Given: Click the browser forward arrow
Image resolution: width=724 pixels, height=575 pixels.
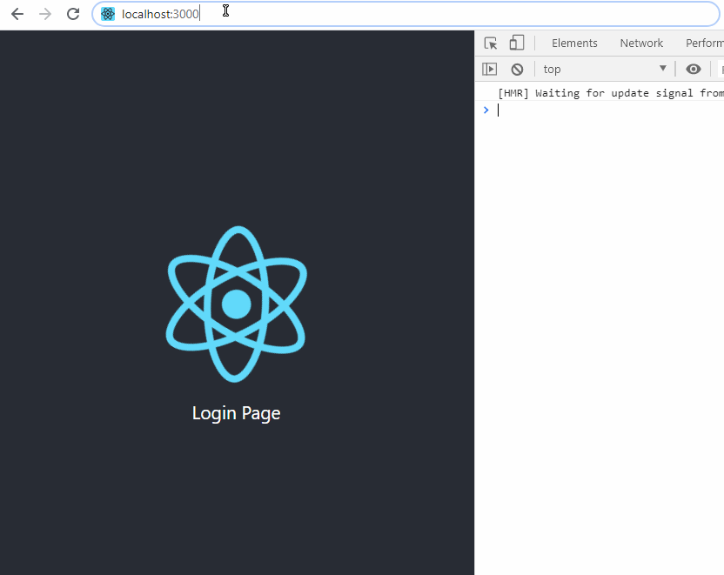Looking at the screenshot, I should coord(45,14).
